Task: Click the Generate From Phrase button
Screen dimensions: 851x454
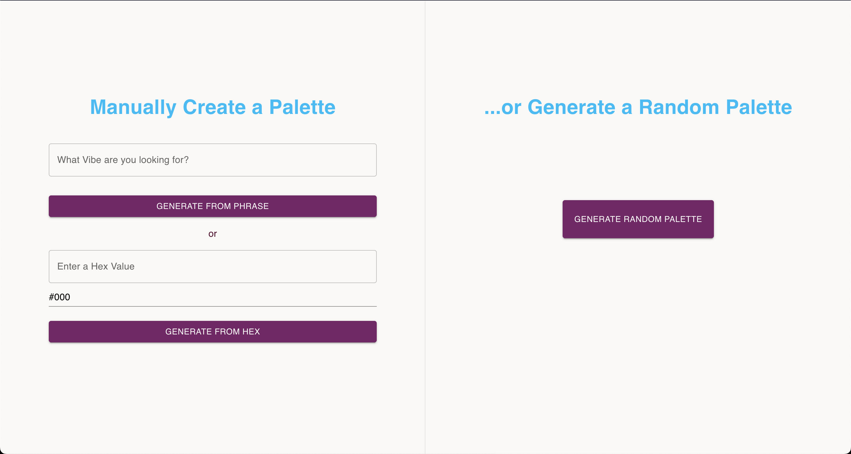Action: (x=212, y=206)
